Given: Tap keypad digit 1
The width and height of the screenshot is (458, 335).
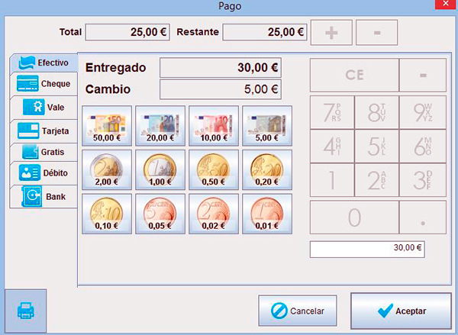Looking at the screenshot, I should pyautogui.click(x=332, y=180).
